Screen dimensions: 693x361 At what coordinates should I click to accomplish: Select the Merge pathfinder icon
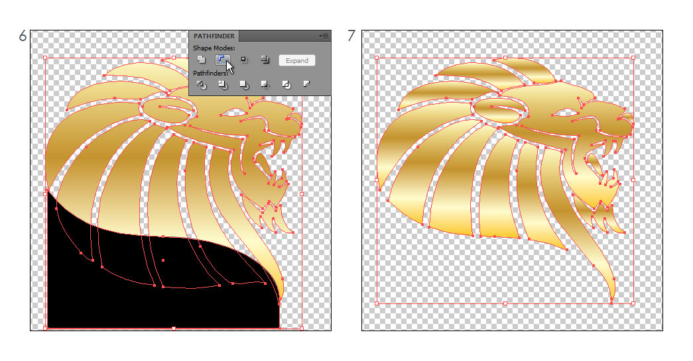coord(244,85)
